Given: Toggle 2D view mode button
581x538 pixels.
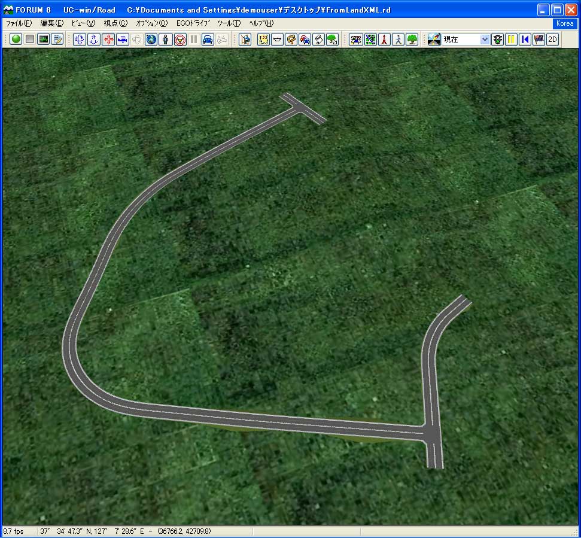Looking at the screenshot, I should click(552, 39).
